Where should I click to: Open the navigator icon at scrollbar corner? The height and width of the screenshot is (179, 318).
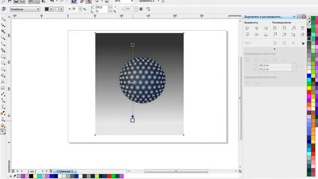(240, 171)
